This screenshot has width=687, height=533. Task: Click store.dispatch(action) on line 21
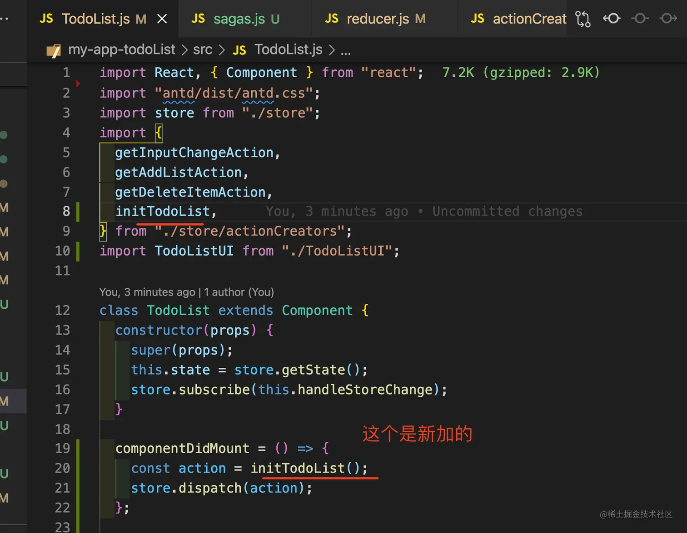click(x=218, y=489)
